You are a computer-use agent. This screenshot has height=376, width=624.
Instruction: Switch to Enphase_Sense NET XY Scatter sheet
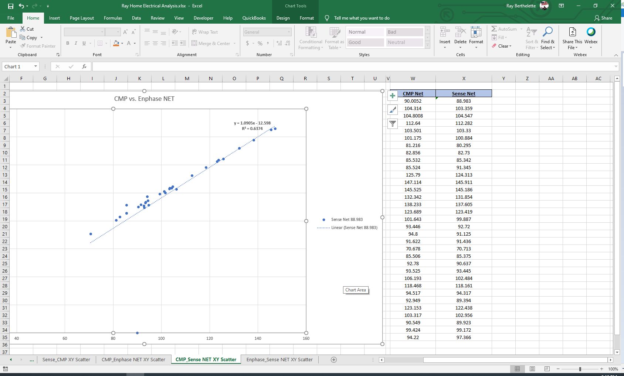click(279, 360)
